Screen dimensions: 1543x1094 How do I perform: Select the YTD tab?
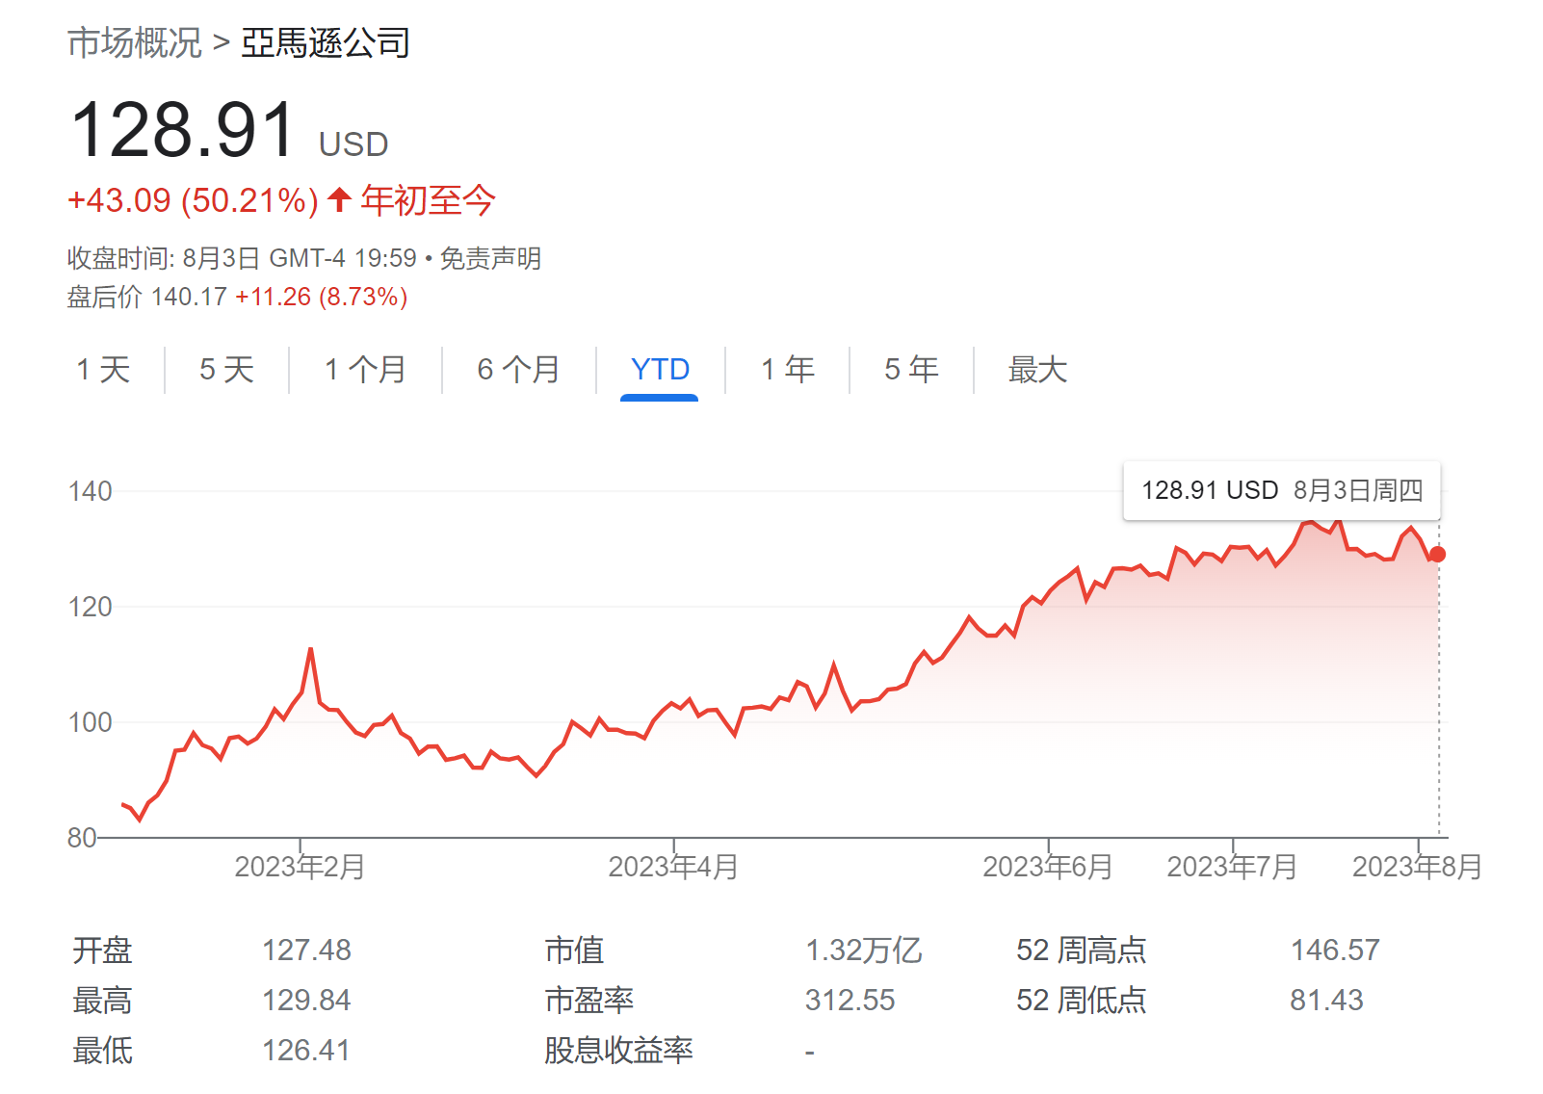(660, 370)
